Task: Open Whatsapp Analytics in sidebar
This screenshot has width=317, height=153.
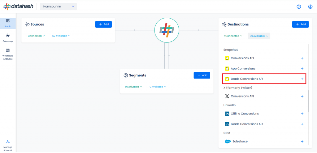Action: click(x=8, y=54)
